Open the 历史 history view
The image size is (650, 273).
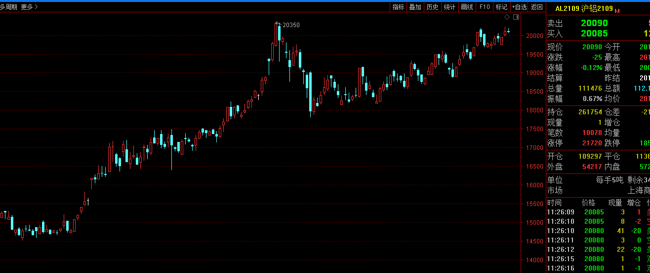point(432,7)
